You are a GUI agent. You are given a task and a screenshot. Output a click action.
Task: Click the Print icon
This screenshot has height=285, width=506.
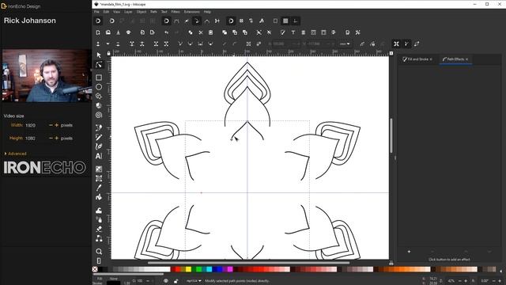(128, 32)
